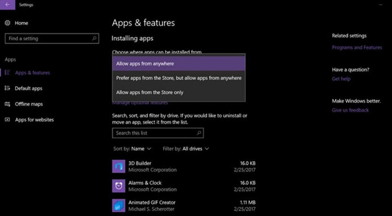Select the Animated GIF Creator entry name
This screenshot has height=216, width=392.
(x=152, y=202)
